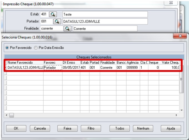This screenshot has width=189, height=140.
Task: Open Portador lookup magnifier icon
Action: pyautogui.click(x=57, y=21)
